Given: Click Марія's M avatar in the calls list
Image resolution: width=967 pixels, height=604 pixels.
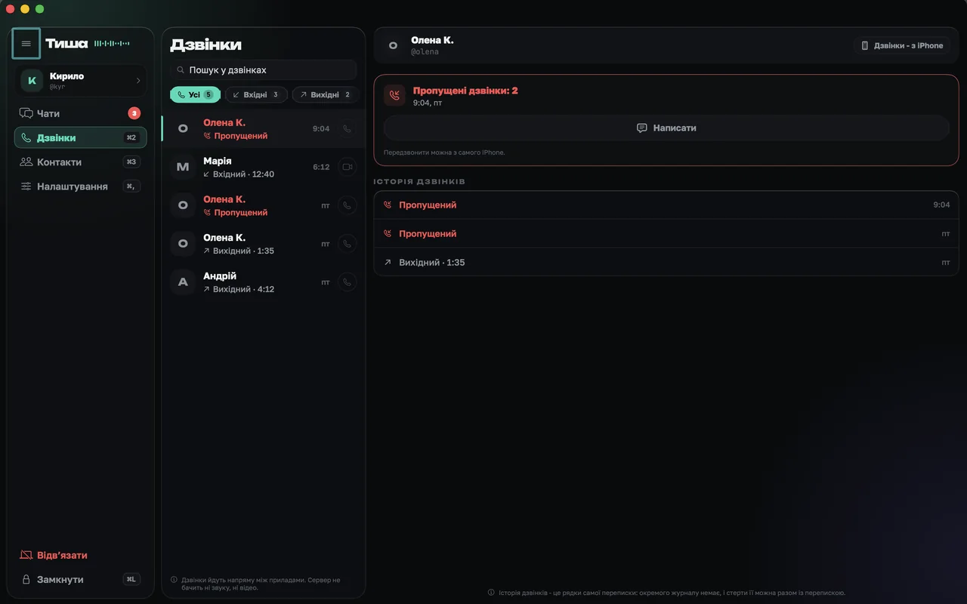Looking at the screenshot, I should (183, 167).
